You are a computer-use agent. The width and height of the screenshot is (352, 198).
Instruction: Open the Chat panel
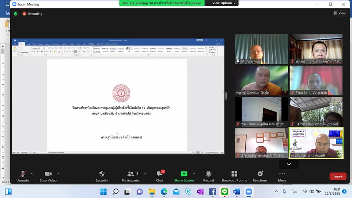[x=159, y=176]
